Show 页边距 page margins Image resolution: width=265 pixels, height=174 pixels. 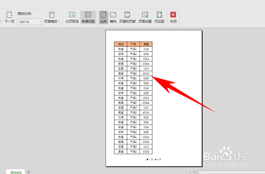click(159, 17)
